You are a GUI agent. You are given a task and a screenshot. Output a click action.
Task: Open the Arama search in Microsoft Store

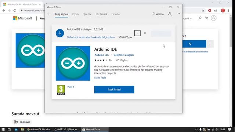(158, 14)
